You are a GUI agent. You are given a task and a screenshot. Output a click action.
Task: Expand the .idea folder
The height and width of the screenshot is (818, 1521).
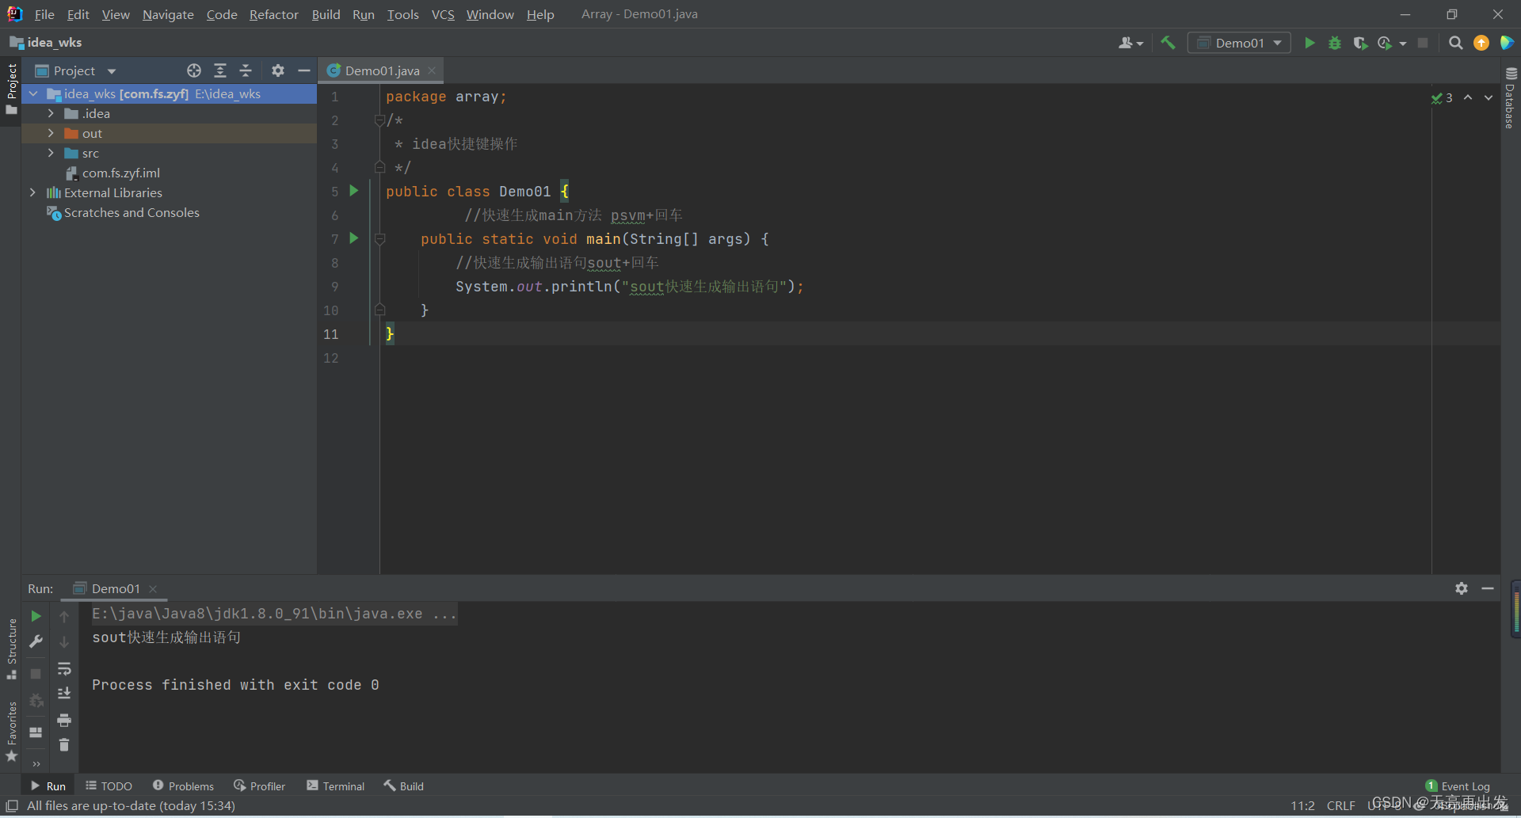[x=51, y=113]
